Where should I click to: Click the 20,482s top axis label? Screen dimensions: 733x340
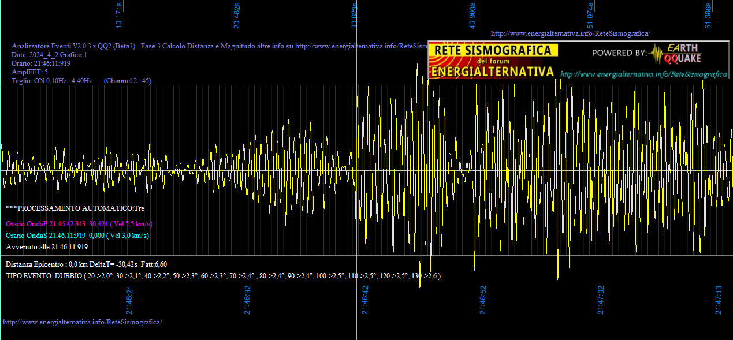click(236, 14)
